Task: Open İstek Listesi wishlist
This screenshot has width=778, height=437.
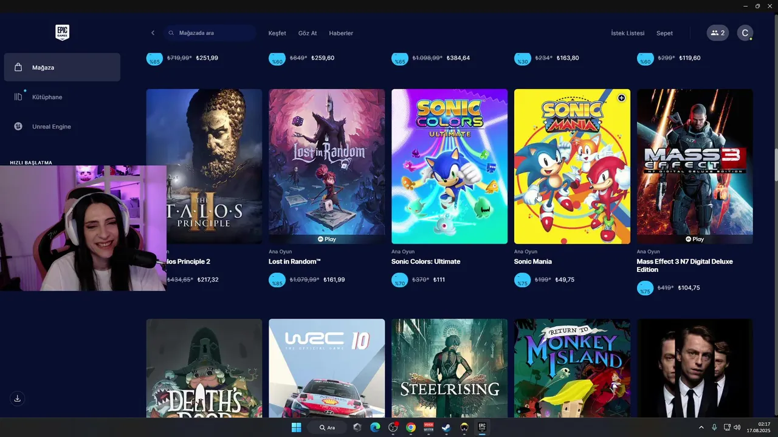Action: (627, 33)
